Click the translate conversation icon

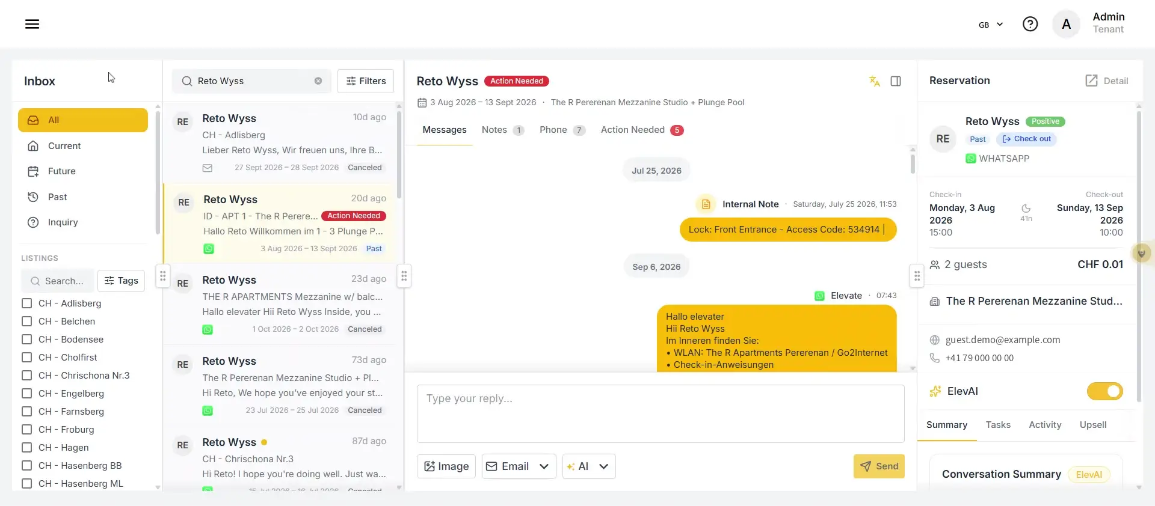point(875,81)
